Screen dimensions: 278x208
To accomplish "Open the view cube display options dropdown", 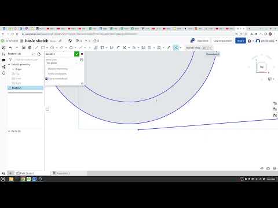I will 271,79.
